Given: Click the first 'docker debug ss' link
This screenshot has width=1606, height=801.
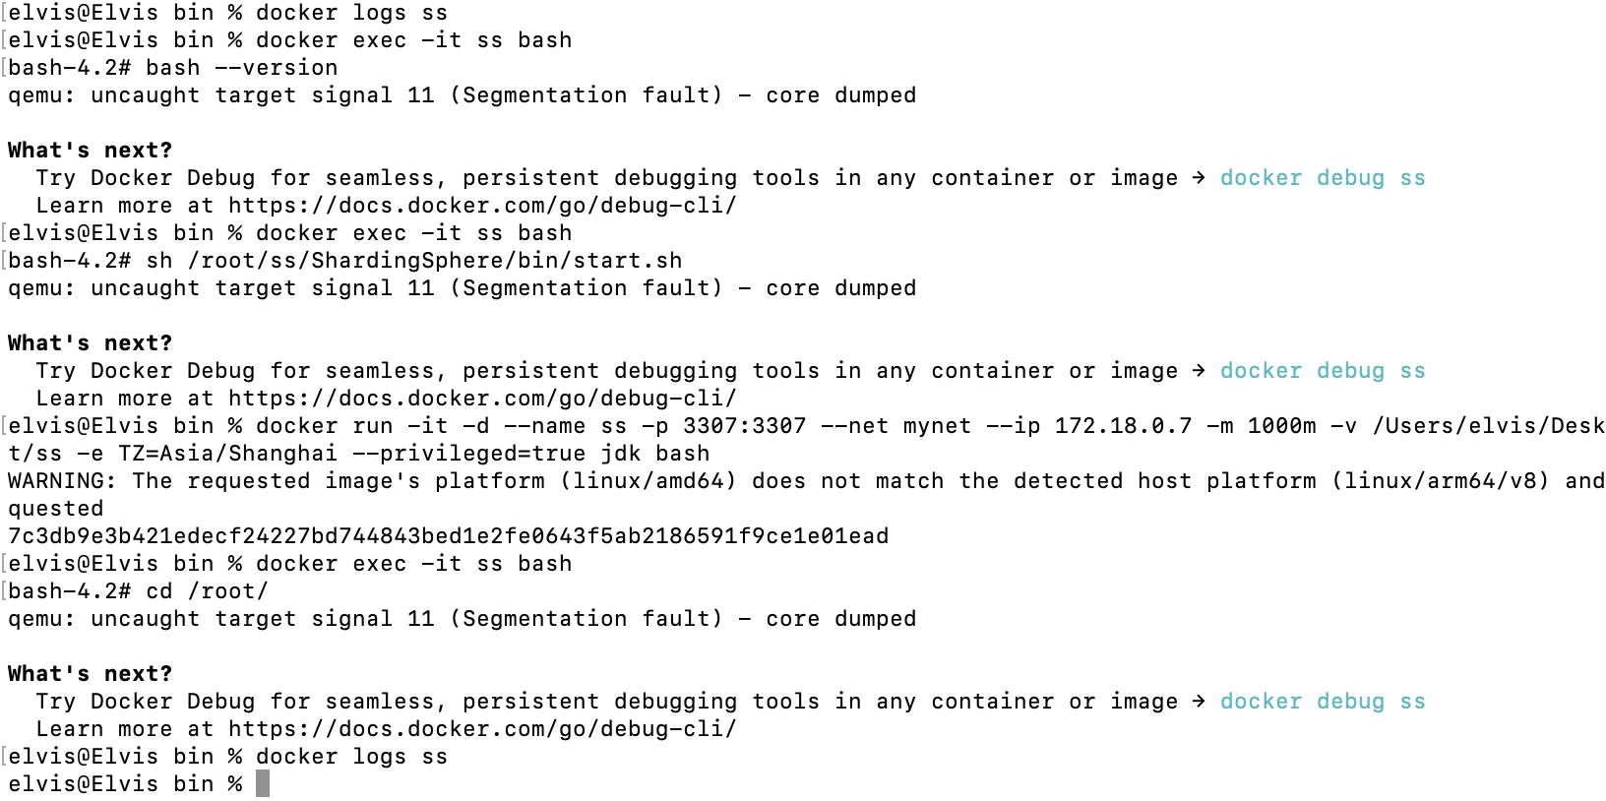Looking at the screenshot, I should pyautogui.click(x=1323, y=178).
